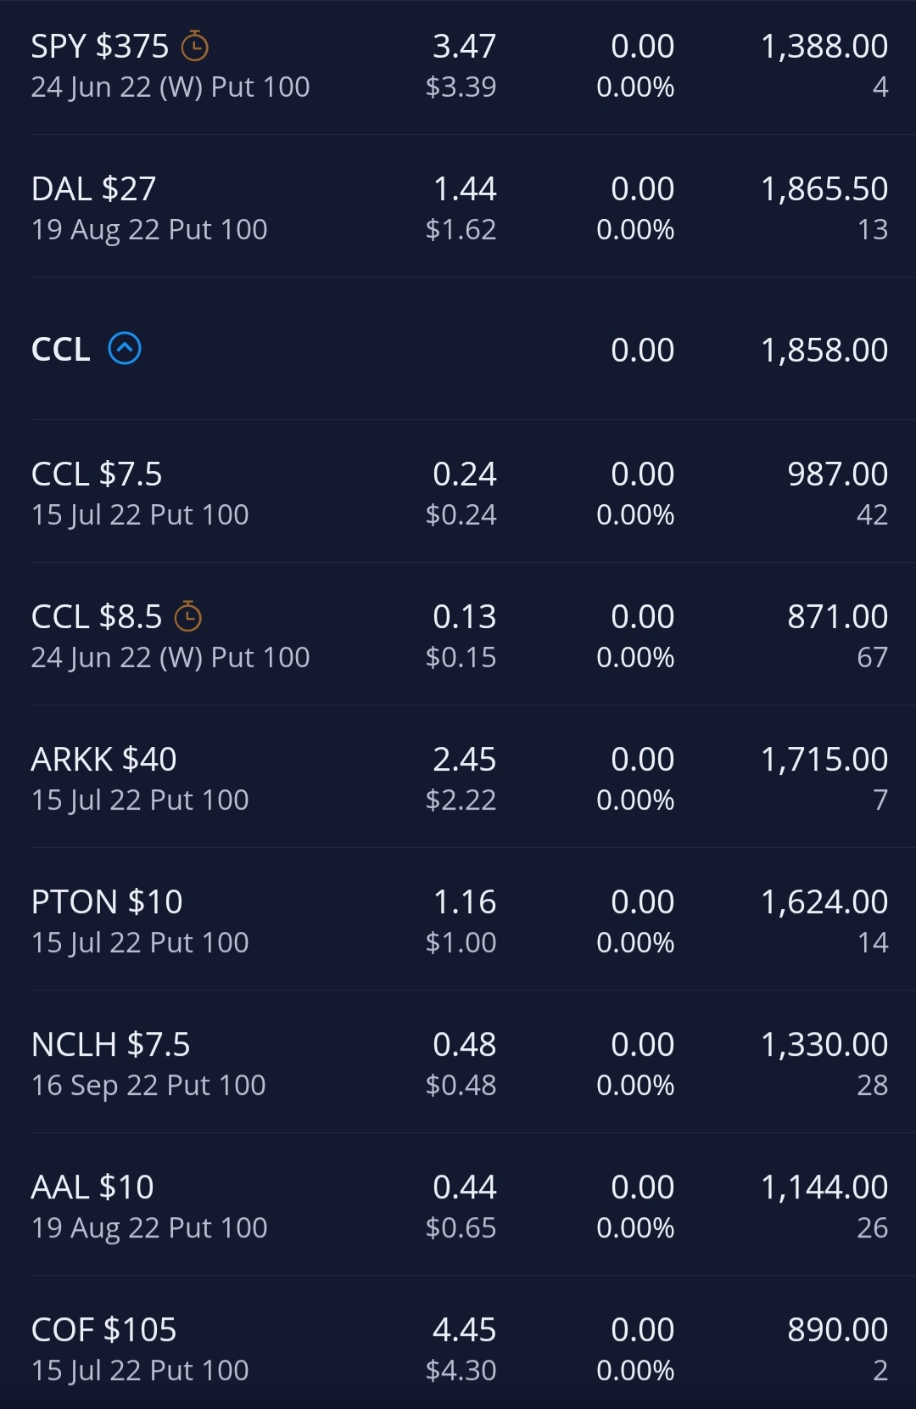
Task: Tap the 1,144.00 value for AAL
Action: click(824, 1187)
